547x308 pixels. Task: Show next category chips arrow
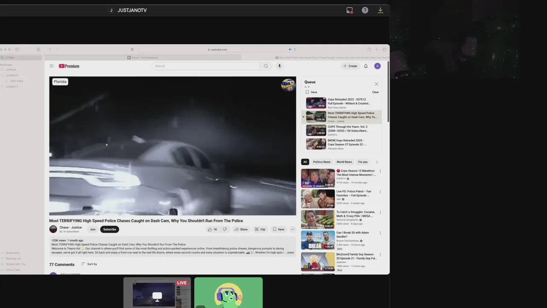tap(376, 162)
